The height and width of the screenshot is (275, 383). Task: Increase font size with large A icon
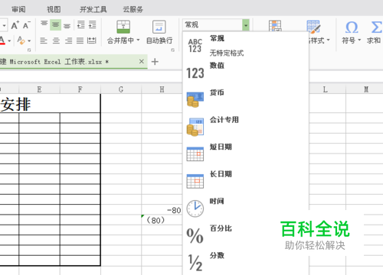click(15, 25)
